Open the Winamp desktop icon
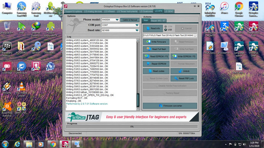The height and width of the screenshot is (148, 264). pyautogui.click(x=7, y=88)
